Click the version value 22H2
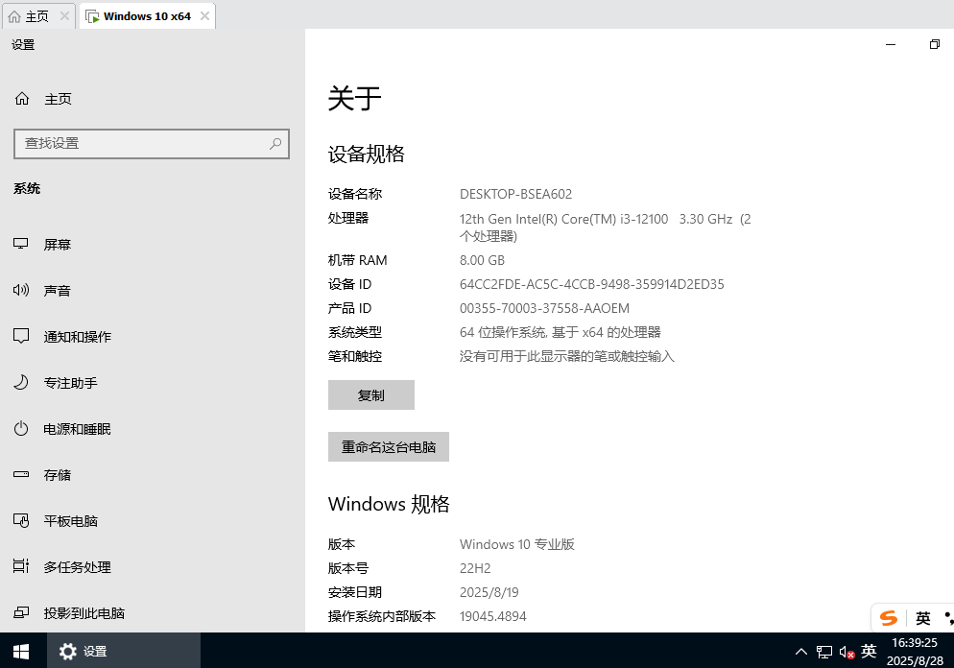Screen dimensions: 954x668 pos(475,568)
